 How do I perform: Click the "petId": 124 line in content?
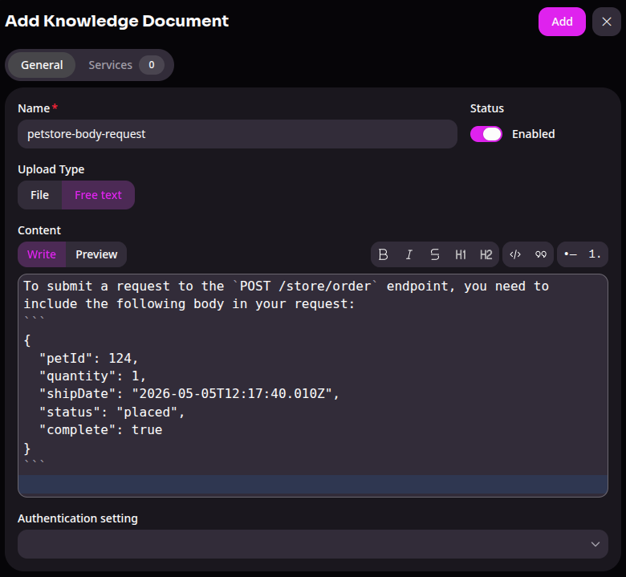click(x=88, y=358)
